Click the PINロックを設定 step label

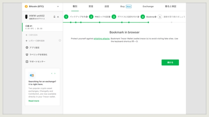click(102, 17)
